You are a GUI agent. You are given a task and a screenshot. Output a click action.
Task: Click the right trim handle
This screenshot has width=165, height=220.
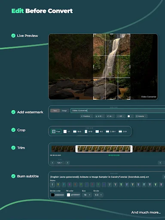click(131, 149)
